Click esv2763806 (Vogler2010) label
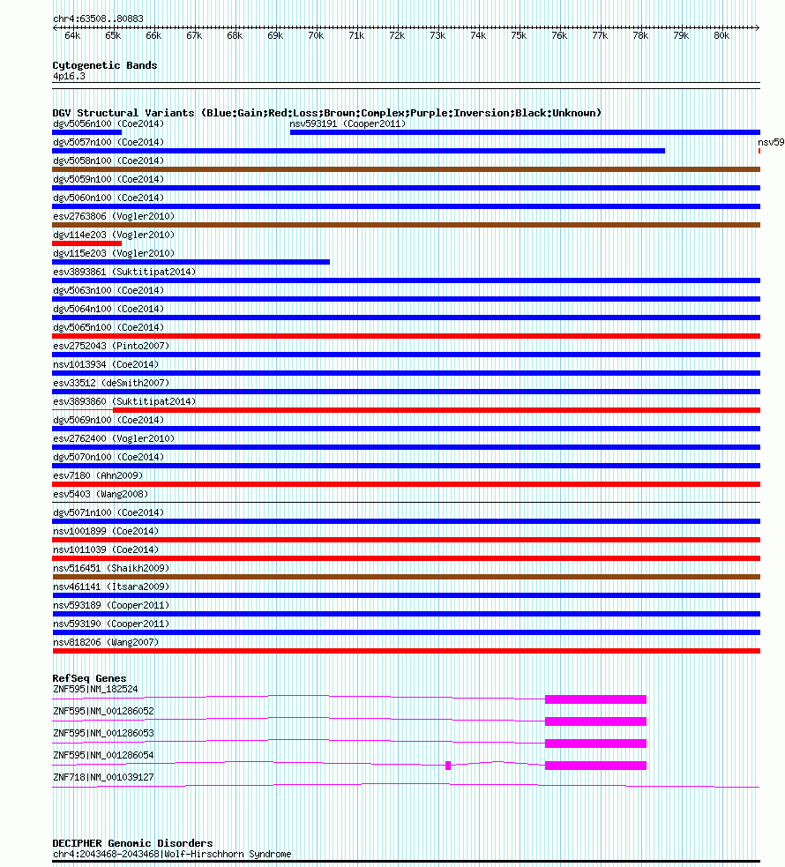Screen dimensions: 785x867 [x=114, y=216]
